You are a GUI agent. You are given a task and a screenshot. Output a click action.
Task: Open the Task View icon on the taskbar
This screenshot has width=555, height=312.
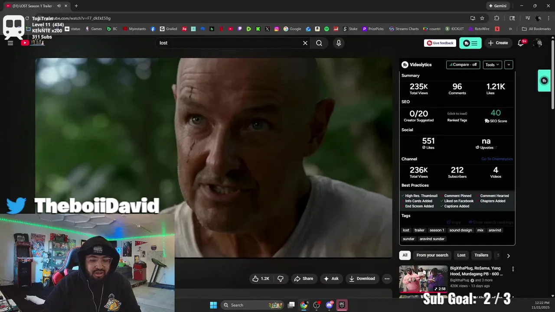pyautogui.click(x=291, y=305)
